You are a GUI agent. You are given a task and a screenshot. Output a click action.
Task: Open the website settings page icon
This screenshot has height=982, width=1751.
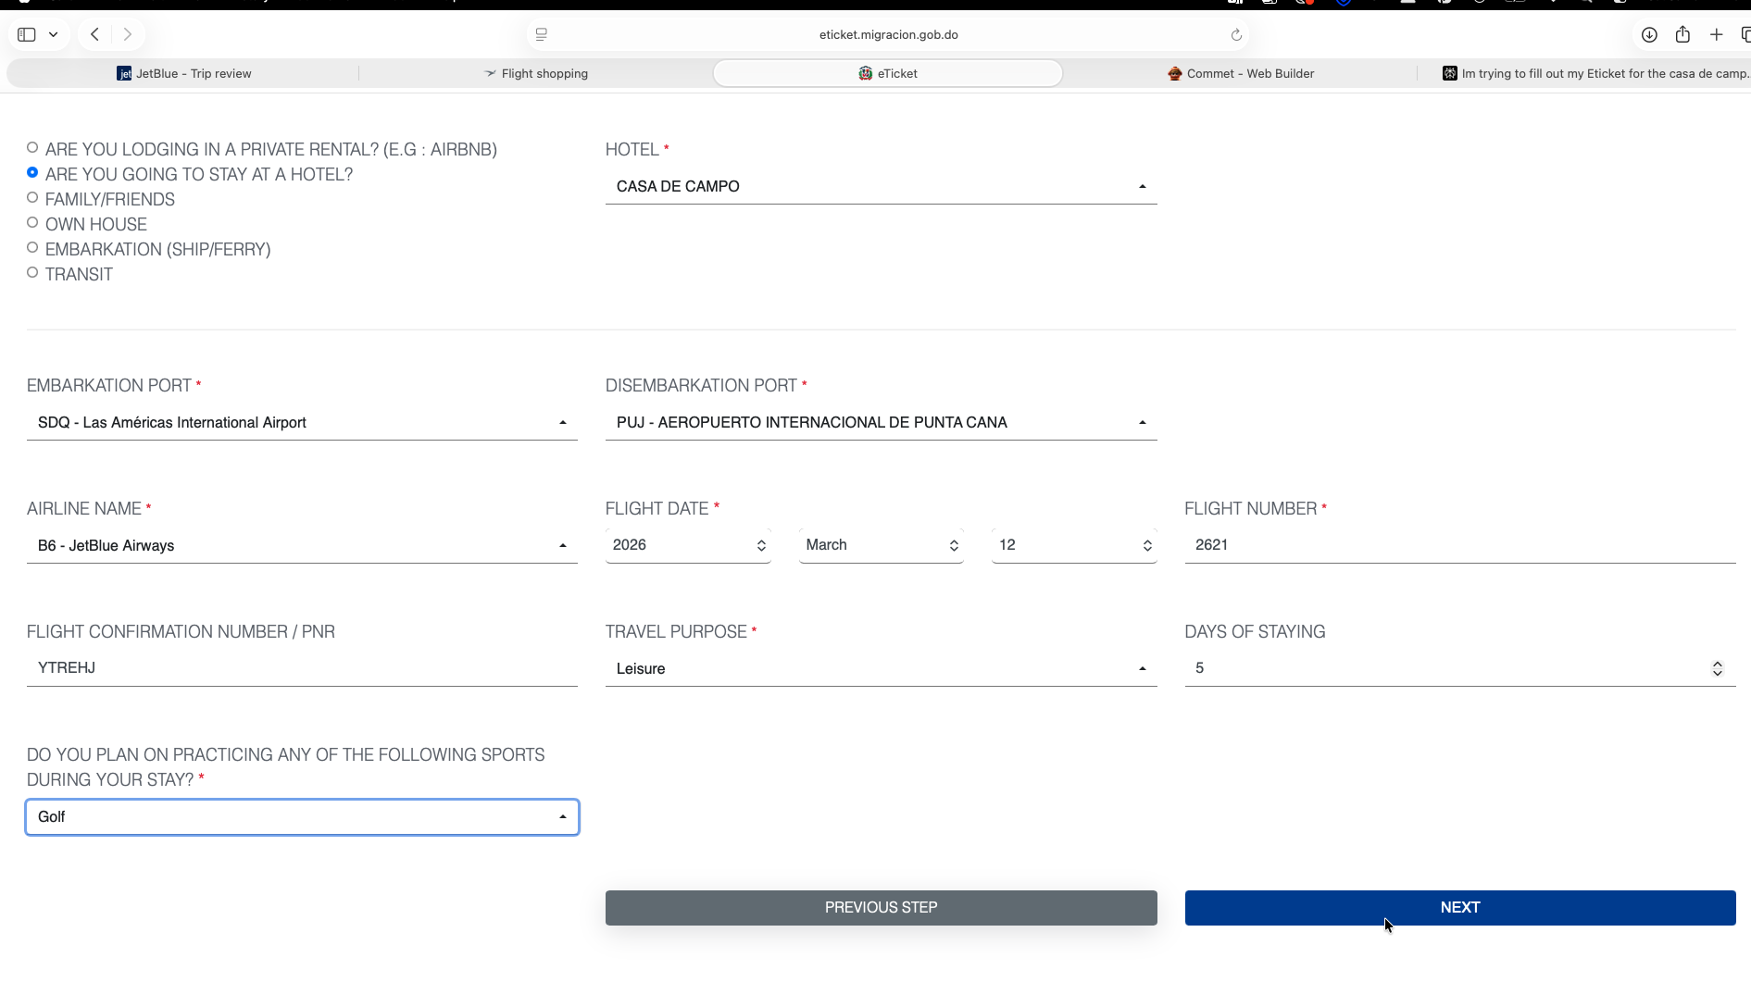[x=542, y=34]
